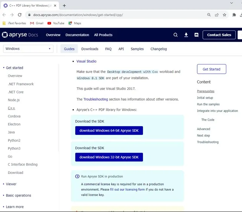Jump to Prerequisites section
The image size is (242, 212).
pos(206,91)
